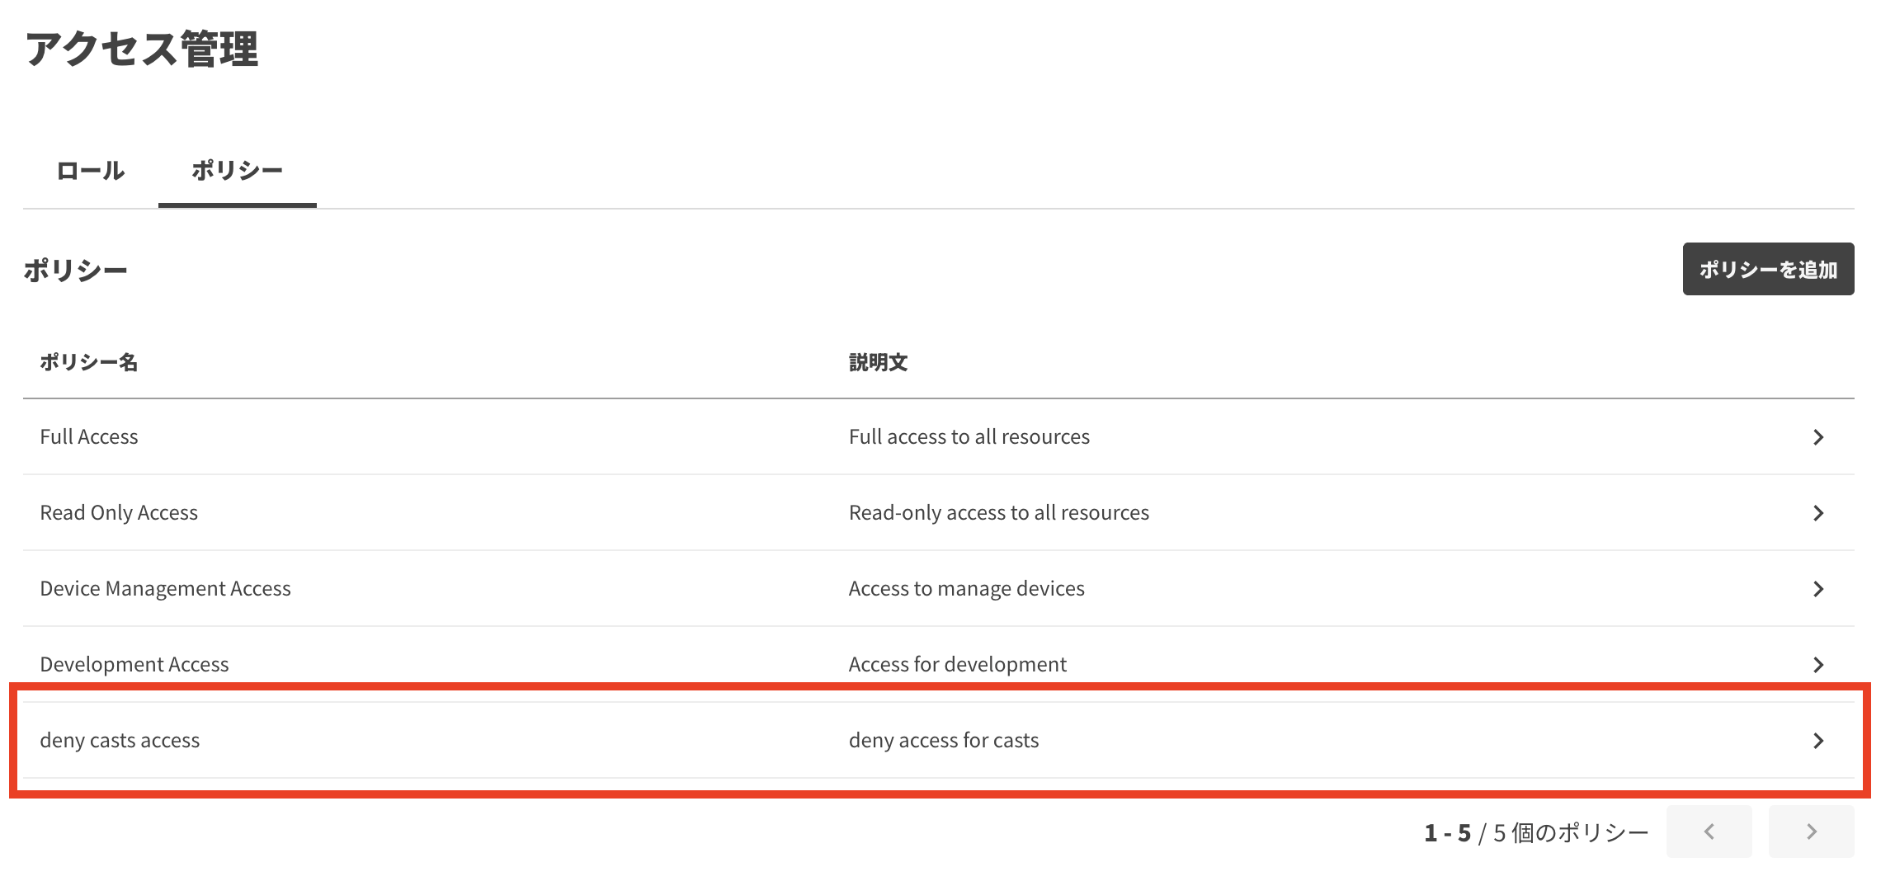Select the "Access to manage devices" description
Screen dimensions: 1881x881
click(966, 589)
